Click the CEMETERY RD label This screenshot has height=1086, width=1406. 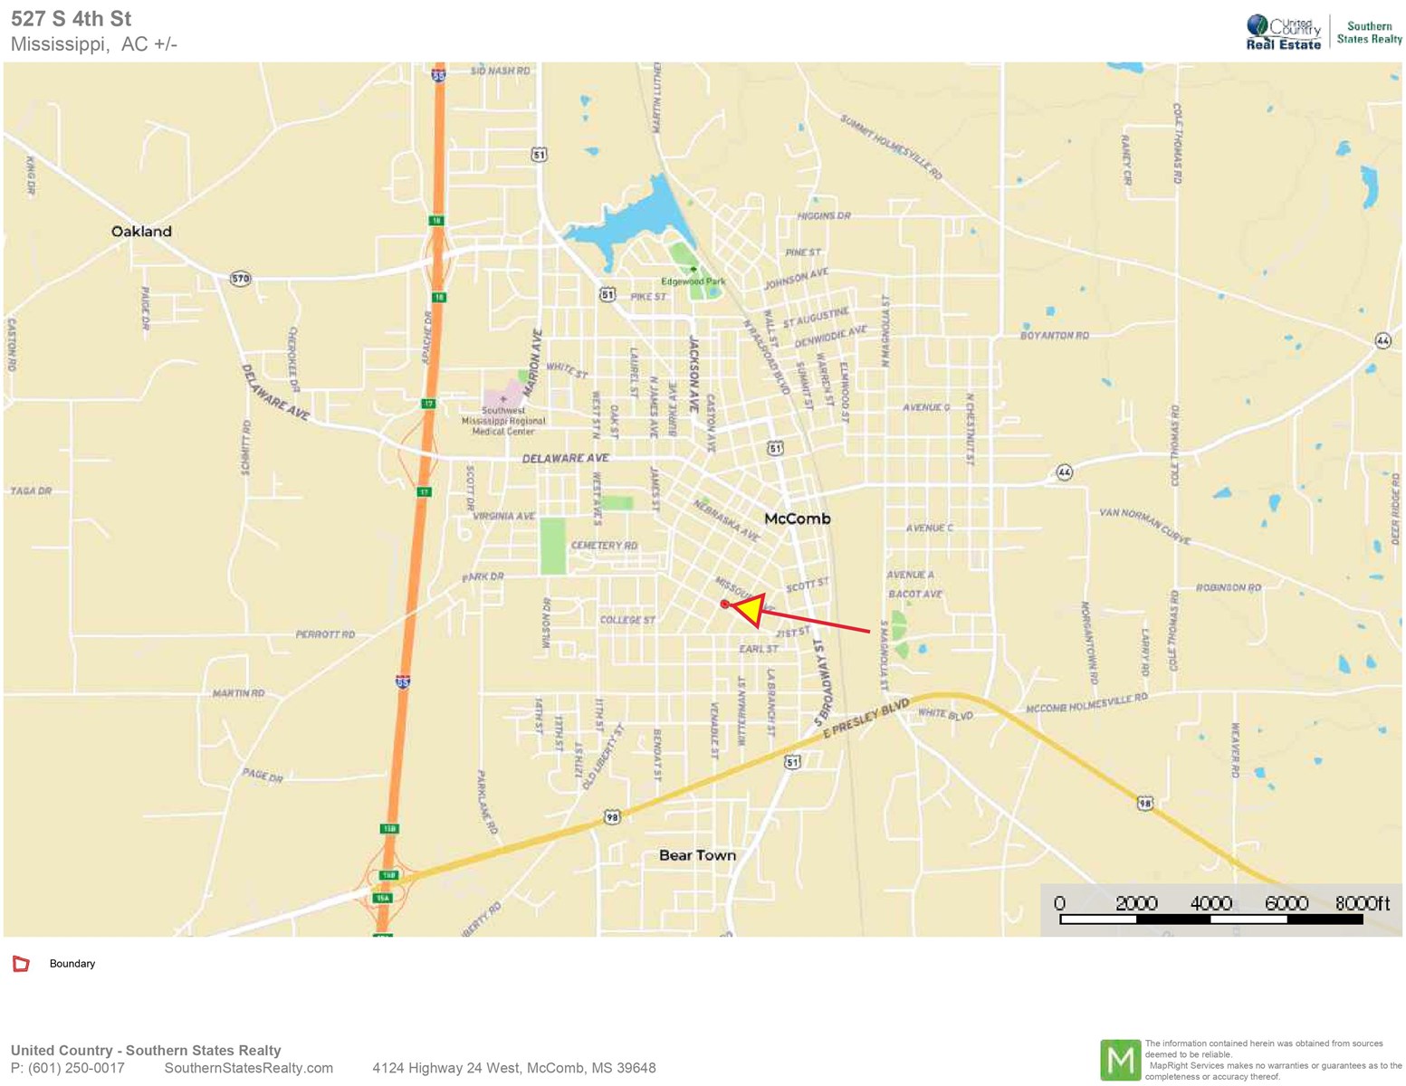coord(605,546)
